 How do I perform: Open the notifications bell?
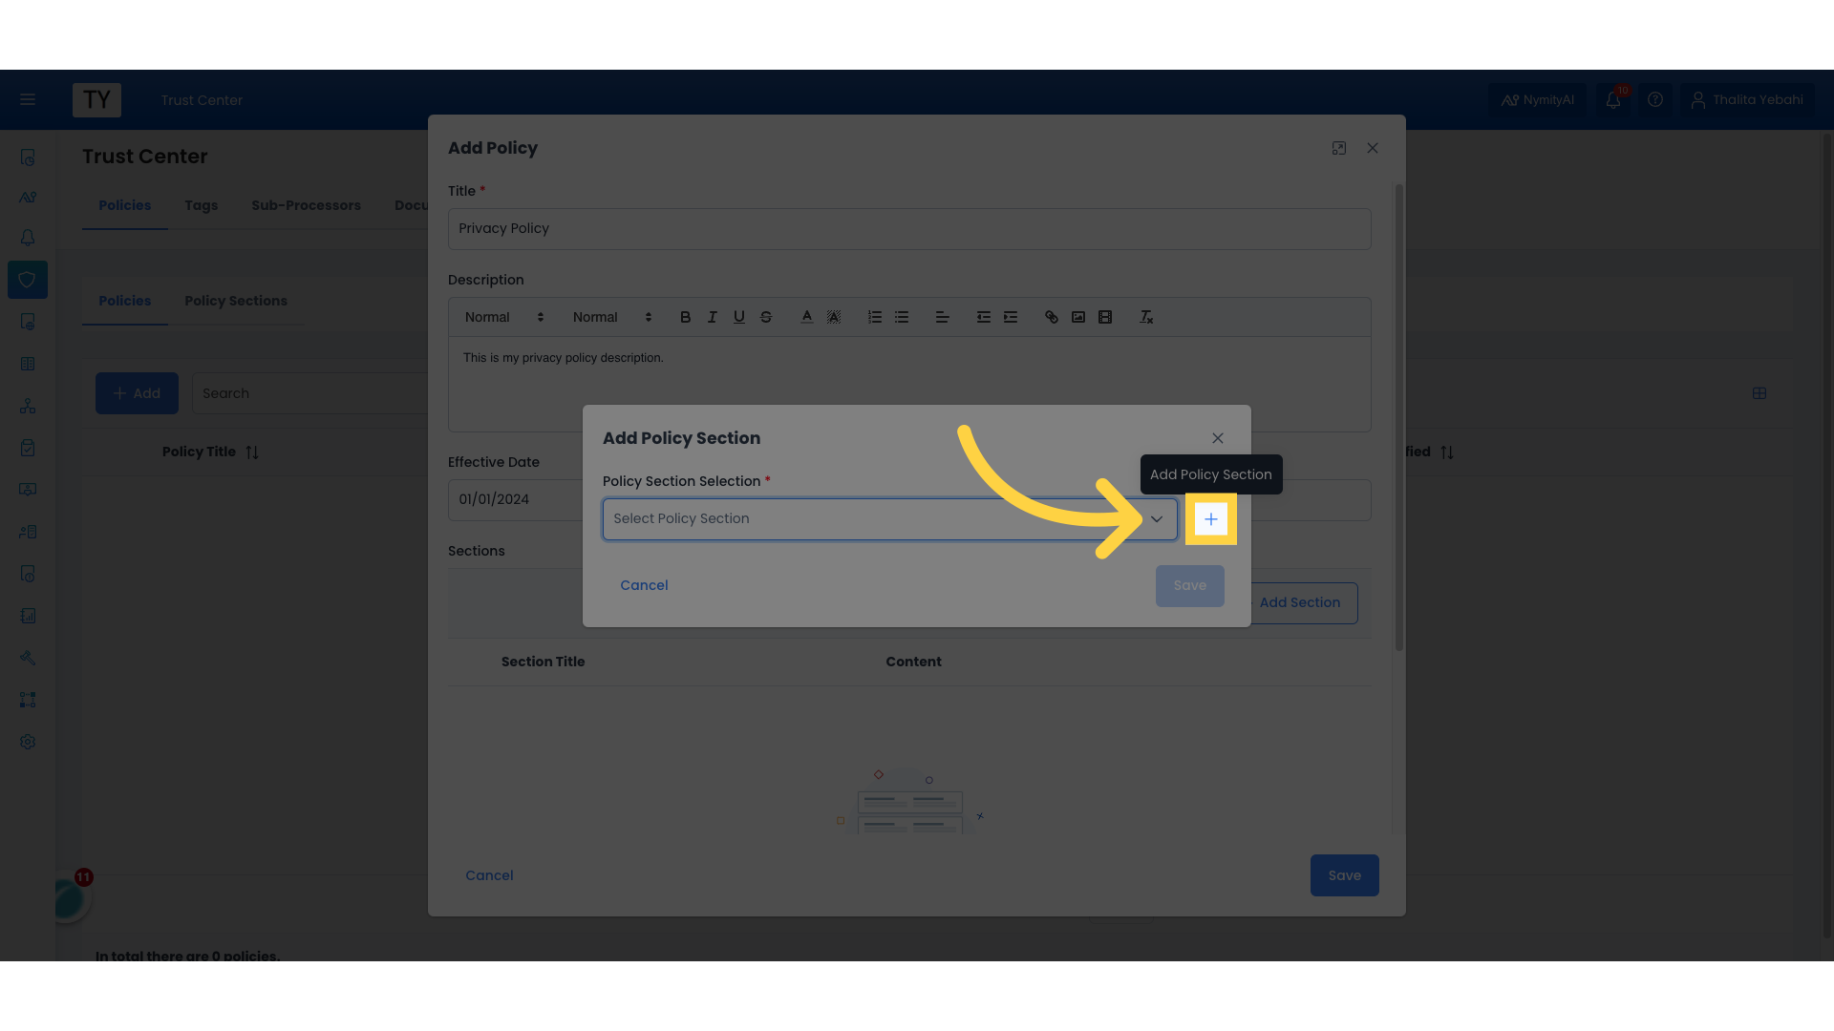point(1613,99)
